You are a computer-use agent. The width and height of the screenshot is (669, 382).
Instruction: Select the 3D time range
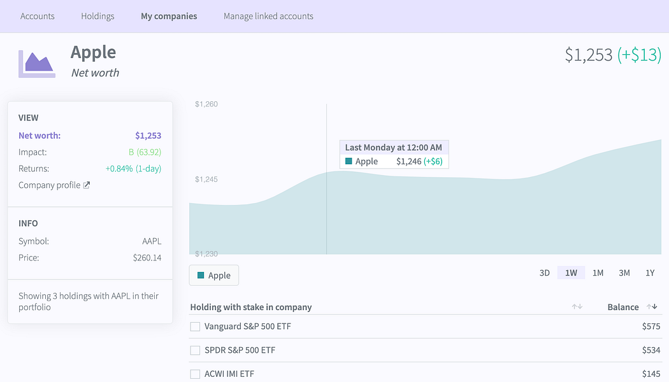(x=544, y=273)
